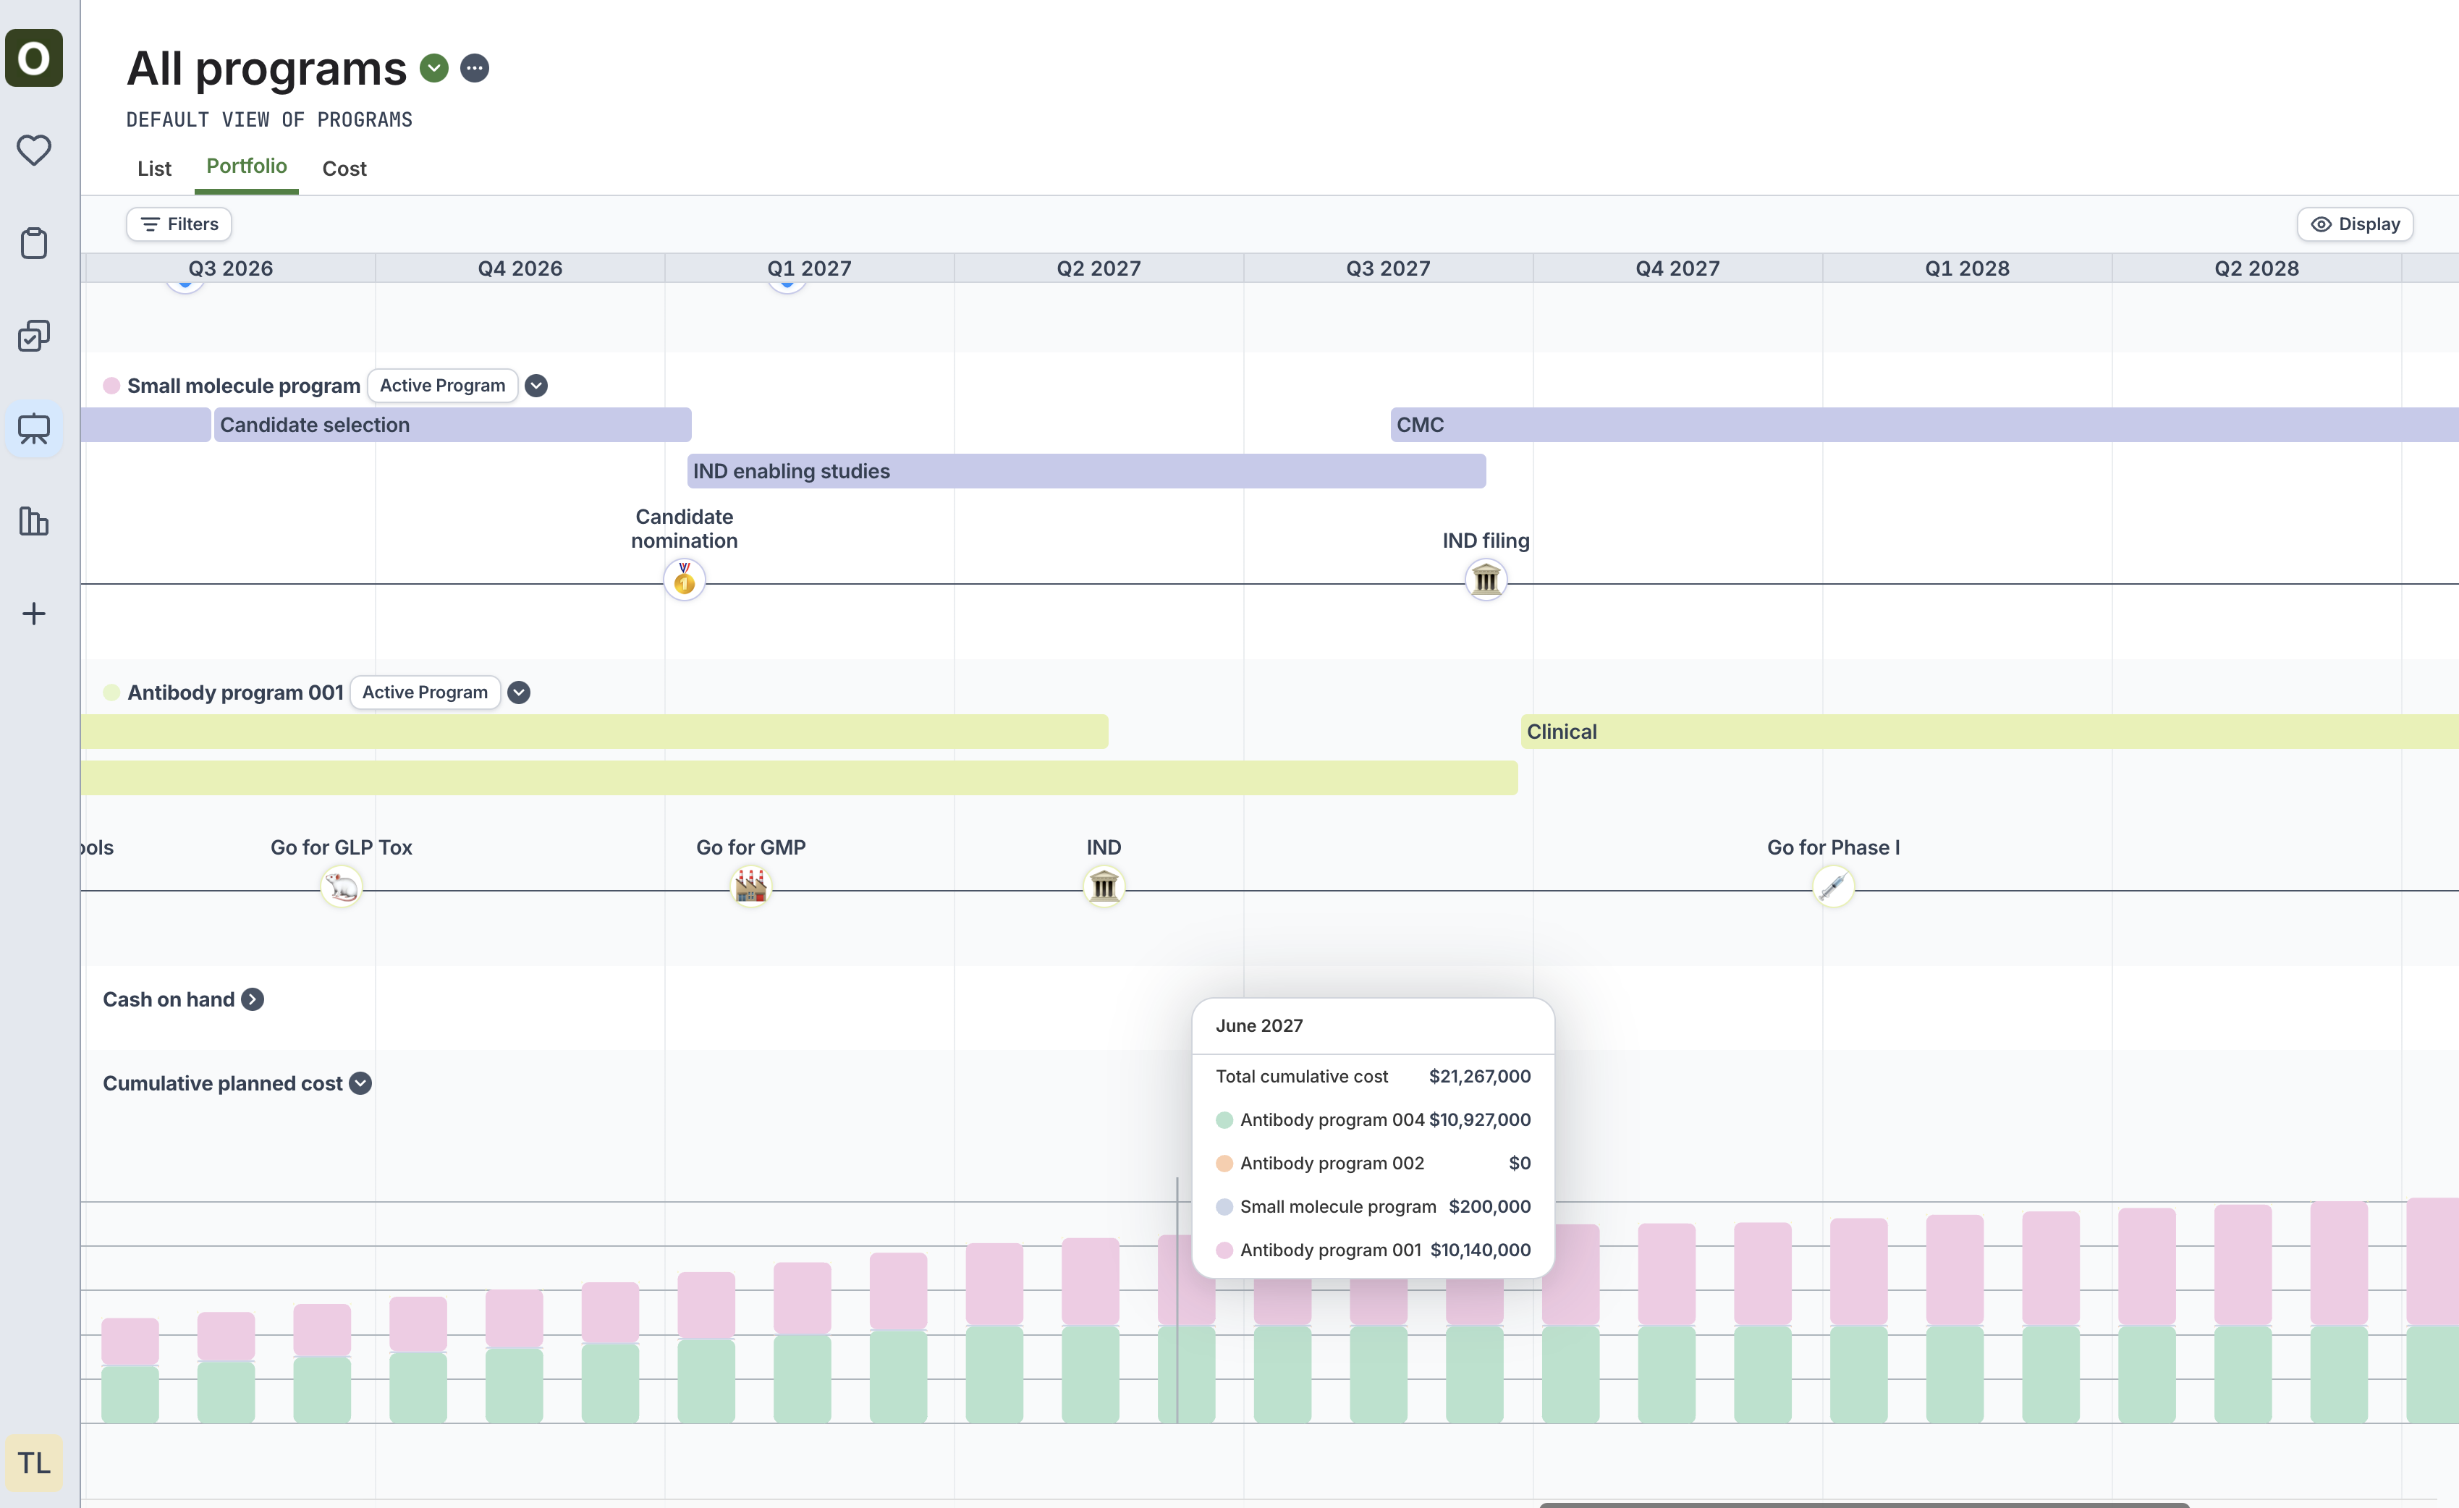
Task: Toggle the Display eye button
Action: click(2356, 224)
